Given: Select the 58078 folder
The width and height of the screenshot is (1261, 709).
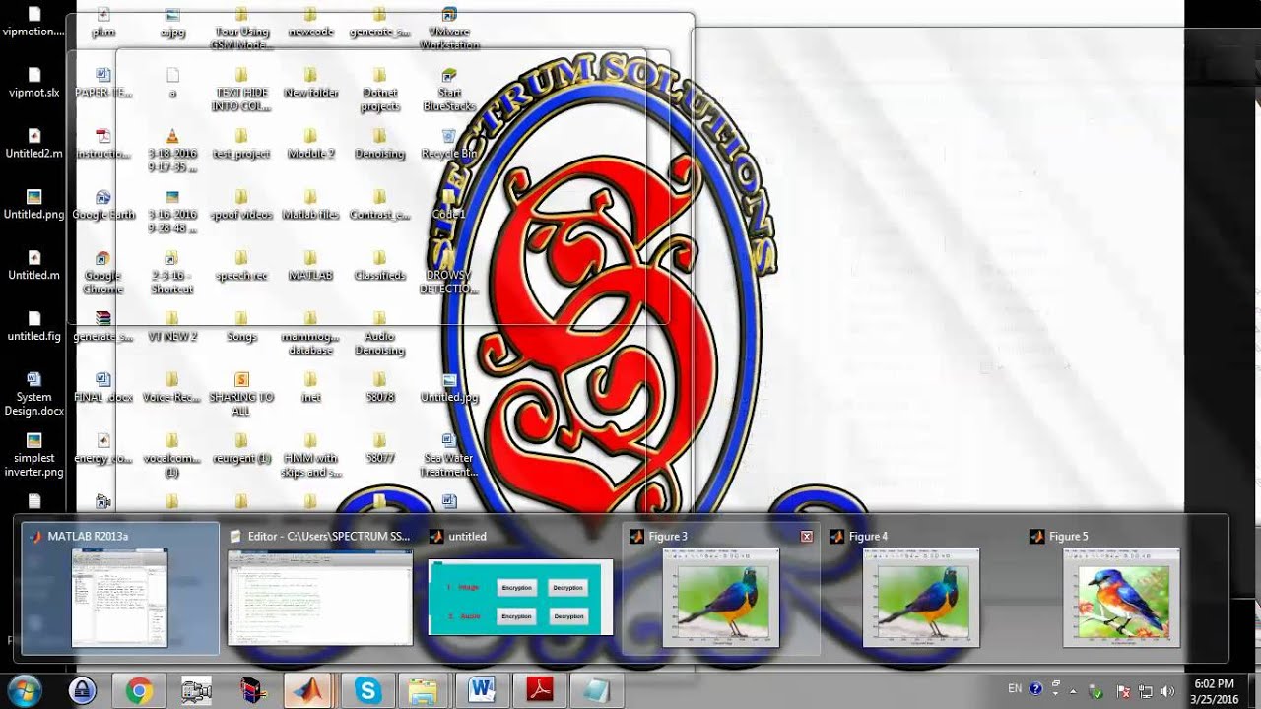Looking at the screenshot, I should (x=380, y=387).
